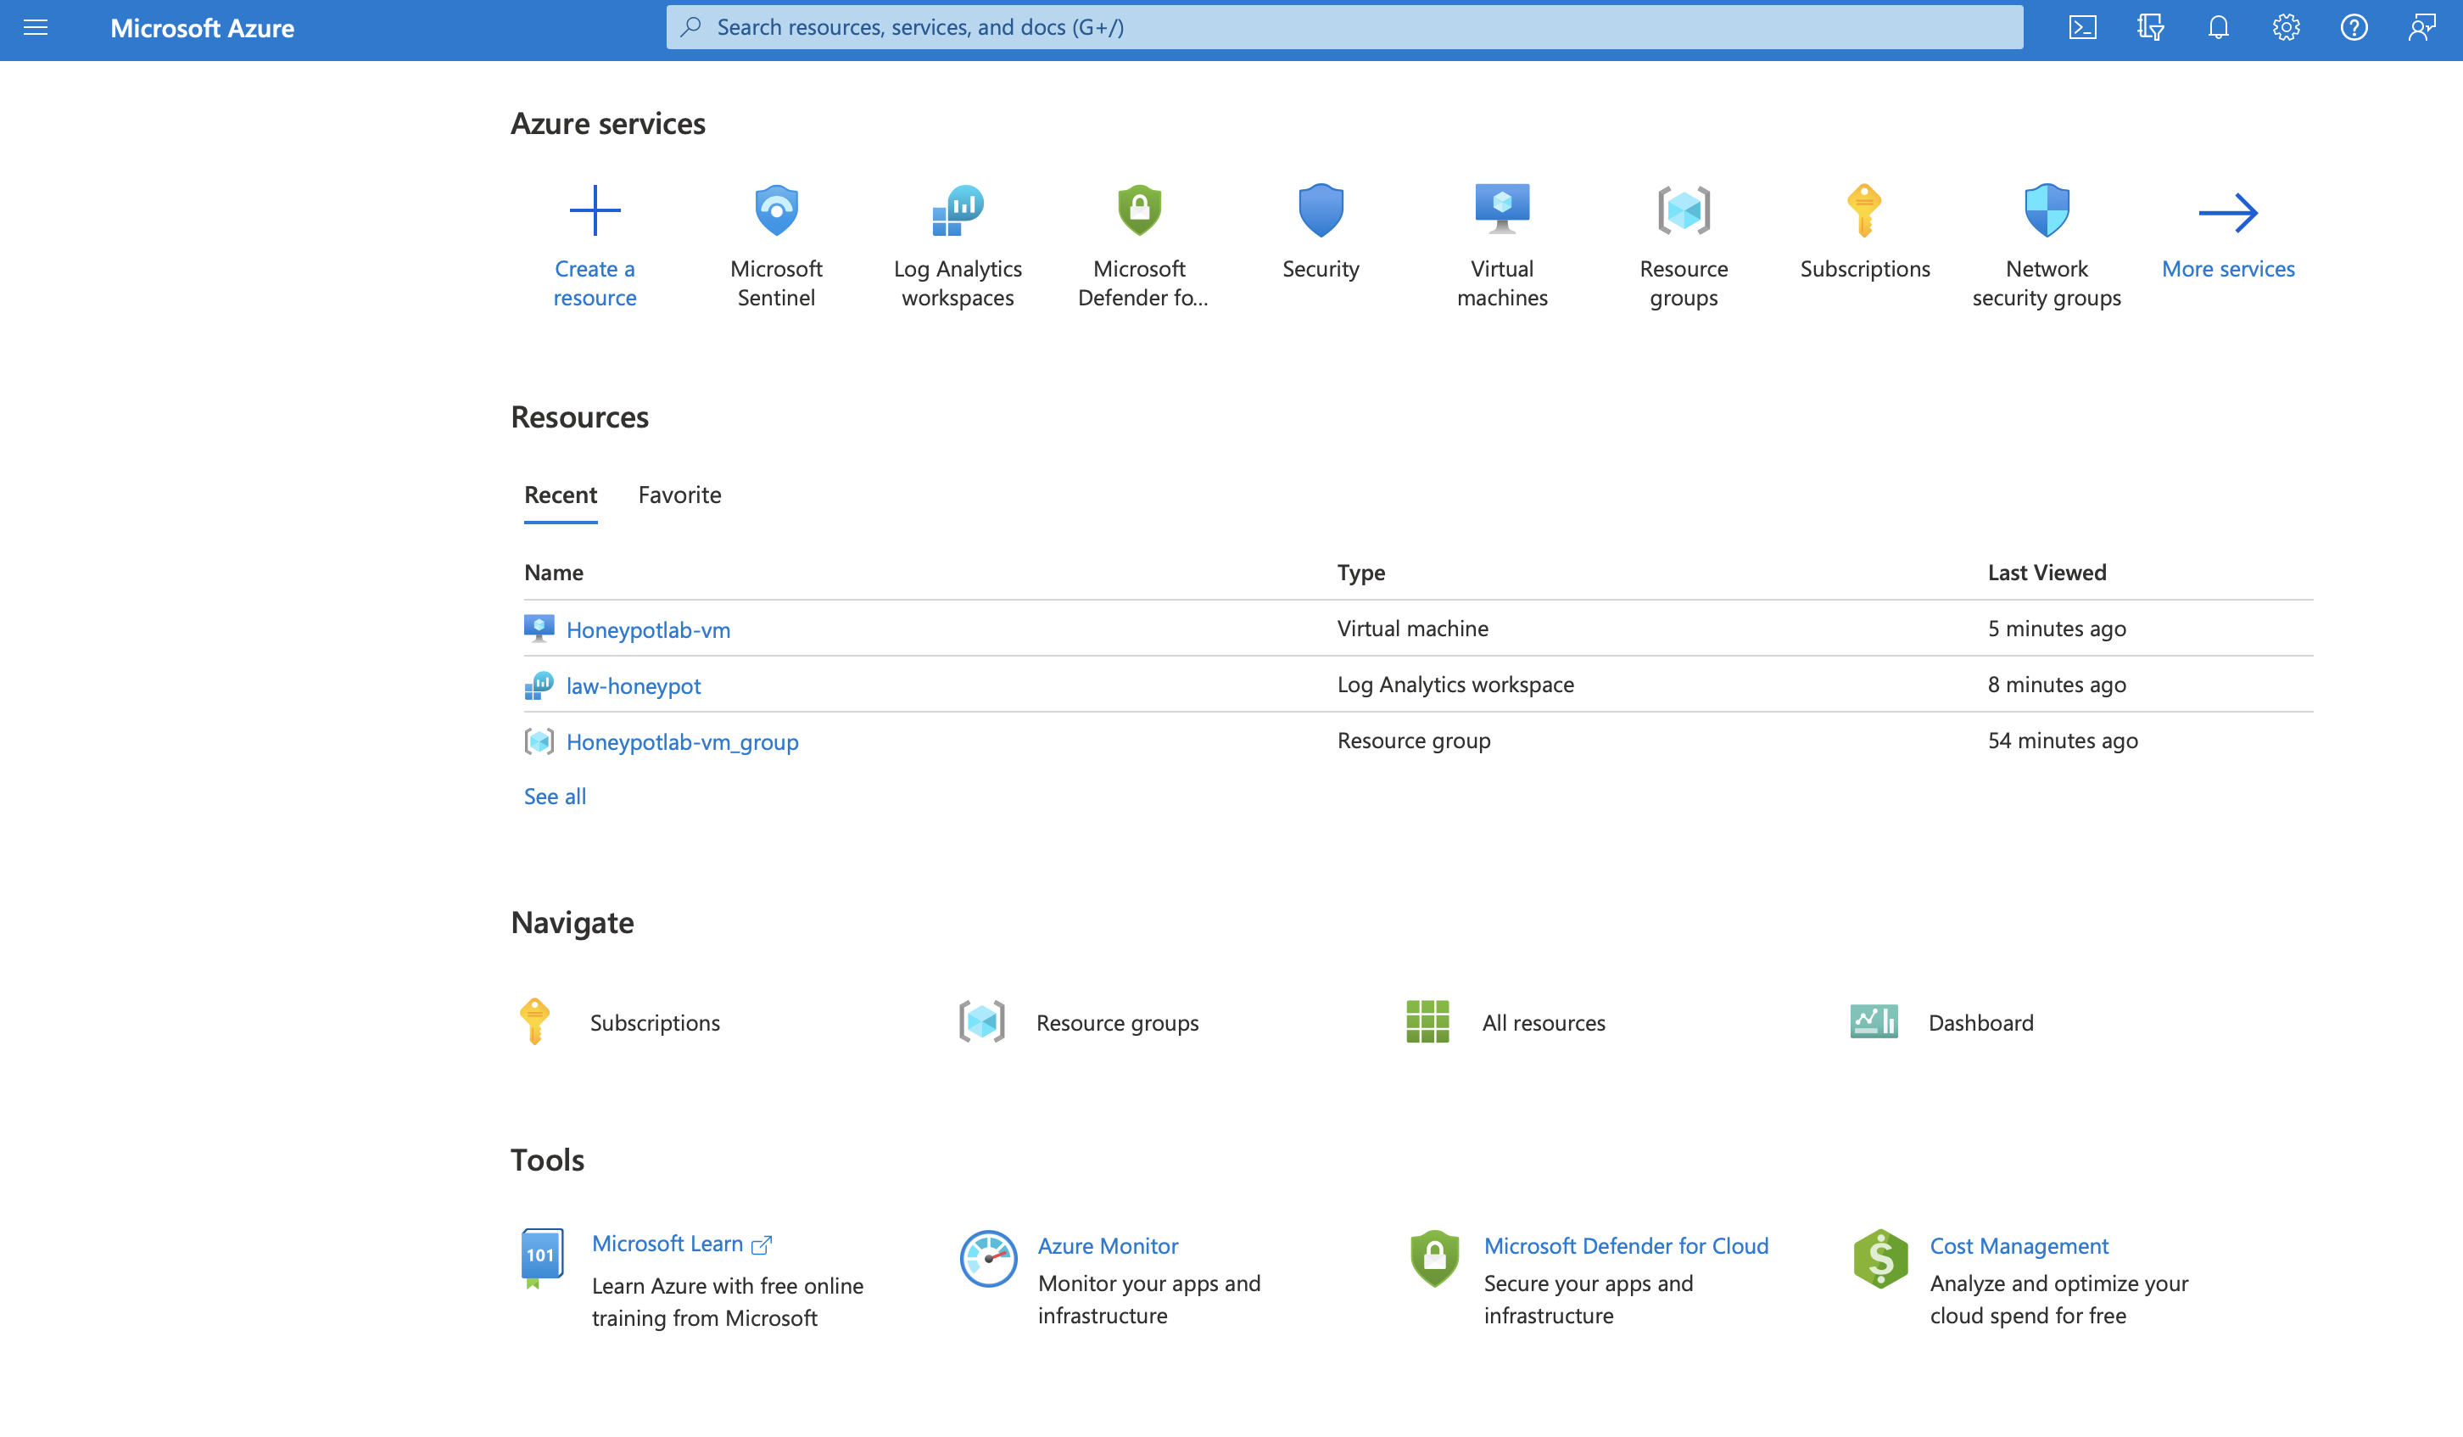Click the law-honeypot workspace row icon
2463x1437 pixels.
click(x=539, y=685)
